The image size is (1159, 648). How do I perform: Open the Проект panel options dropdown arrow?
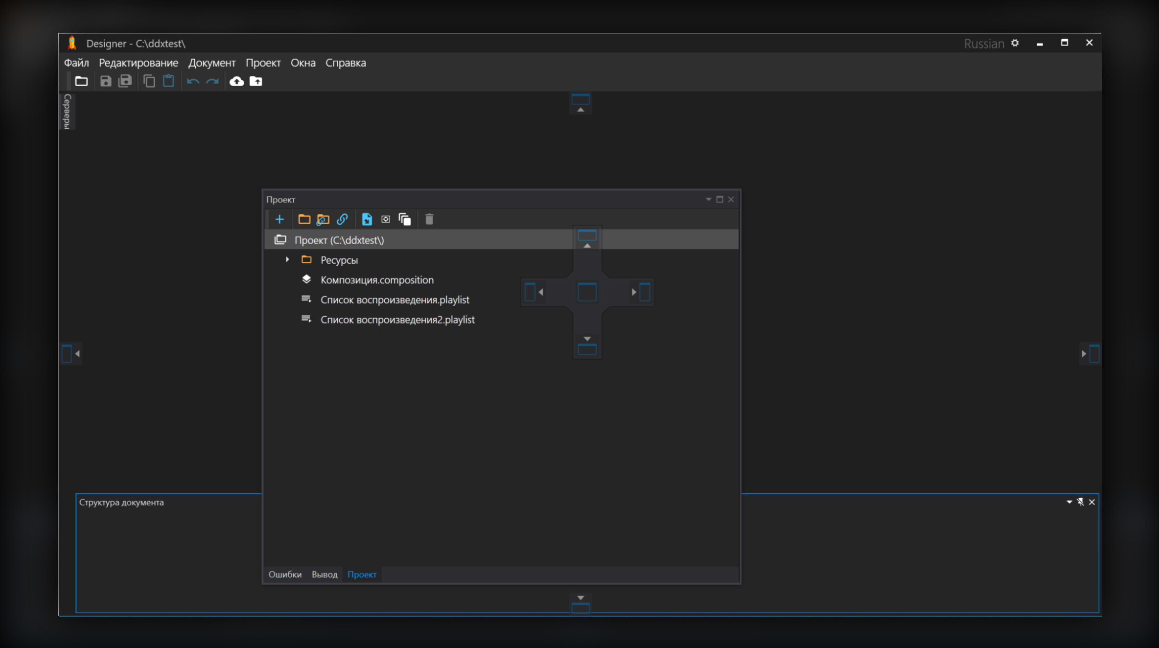point(708,199)
